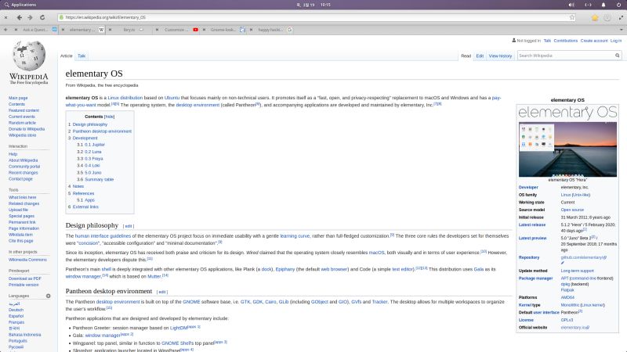Open Recent changes in the sidebar
This screenshot has width=627, height=352.
pyautogui.click(x=24, y=173)
